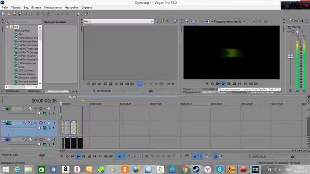The width and height of the screenshot is (310, 174).
Task: Open the Инструменты menu
Action: point(53,8)
